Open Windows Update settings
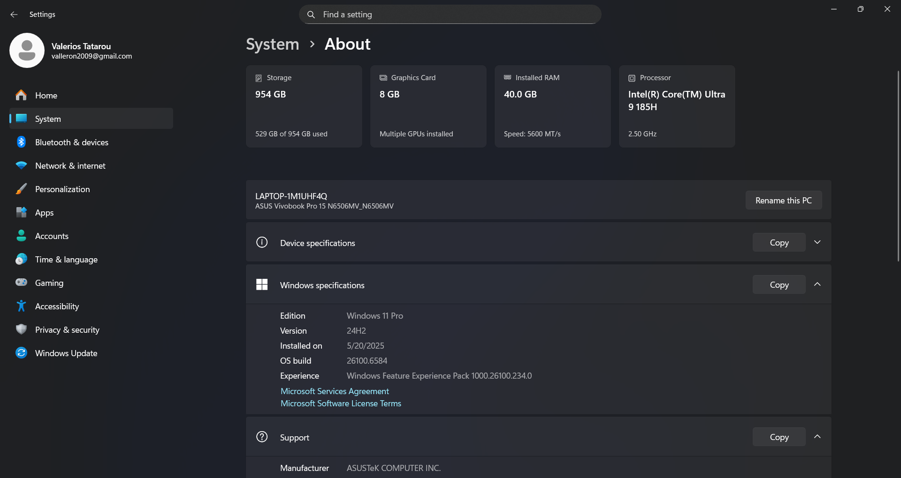 (91, 353)
